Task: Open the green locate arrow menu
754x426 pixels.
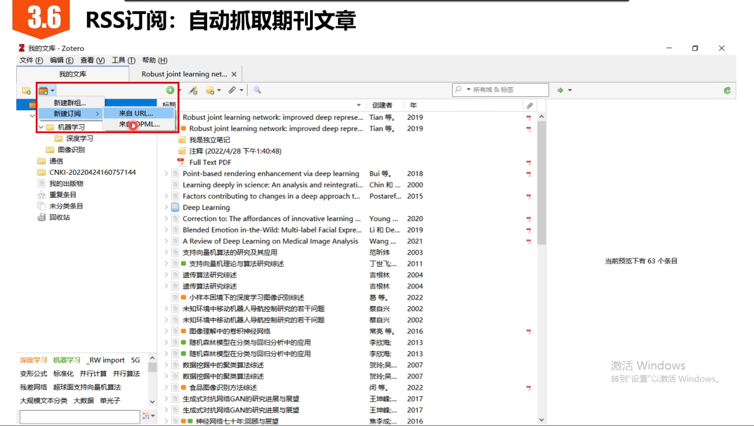Action: (x=565, y=90)
